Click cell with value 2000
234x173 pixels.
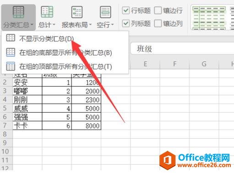tap(86, 91)
